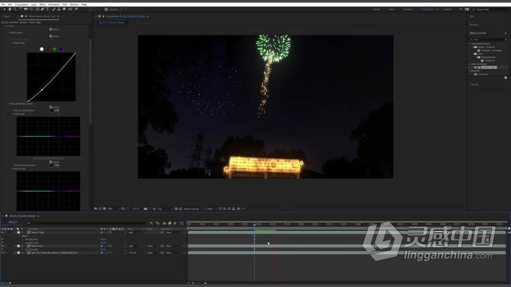The height and width of the screenshot is (287, 511).
Task: Select the Type text tool
Action: tap(47, 9)
